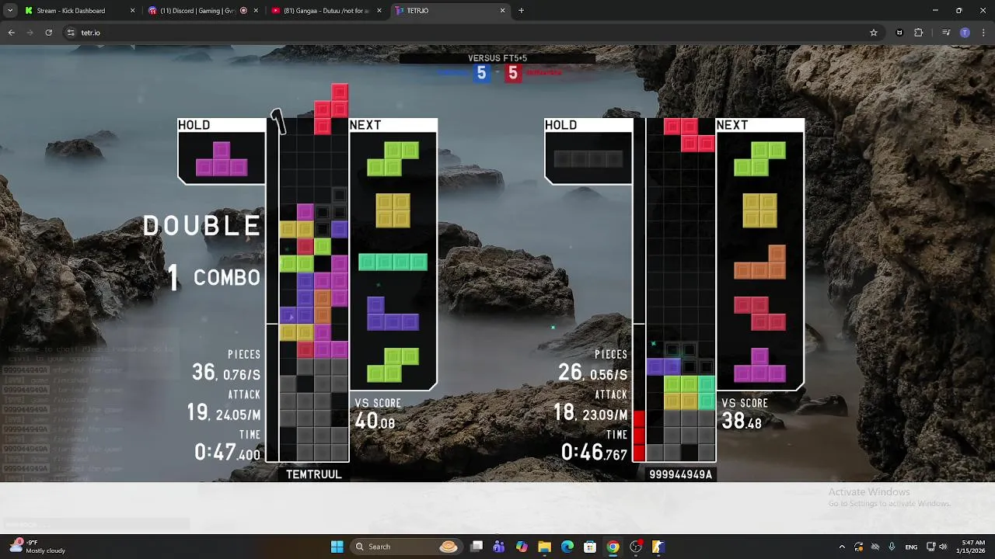Open Copilot from the taskbar
This screenshot has width=995, height=559.
point(522,547)
